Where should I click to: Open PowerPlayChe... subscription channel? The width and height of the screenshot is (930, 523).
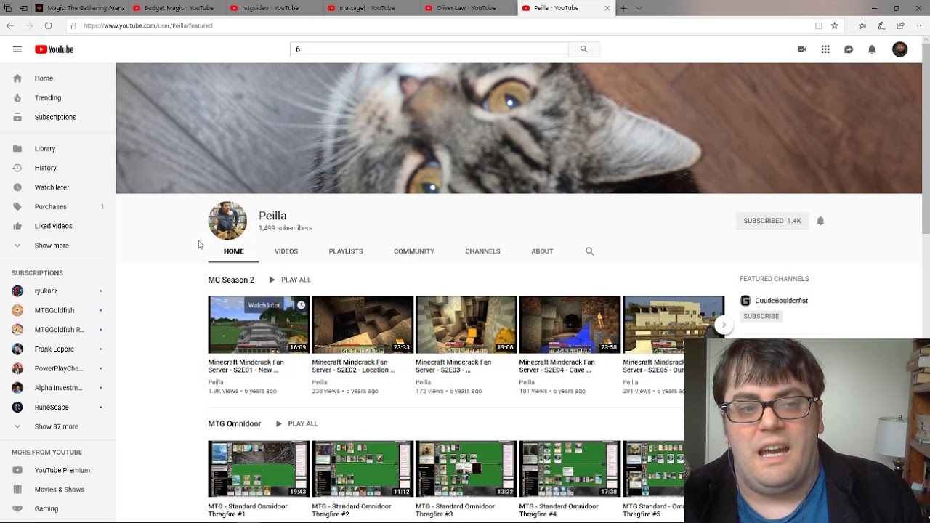(58, 368)
